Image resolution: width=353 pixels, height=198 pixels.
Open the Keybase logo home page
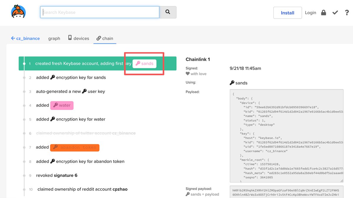[x=18, y=12]
